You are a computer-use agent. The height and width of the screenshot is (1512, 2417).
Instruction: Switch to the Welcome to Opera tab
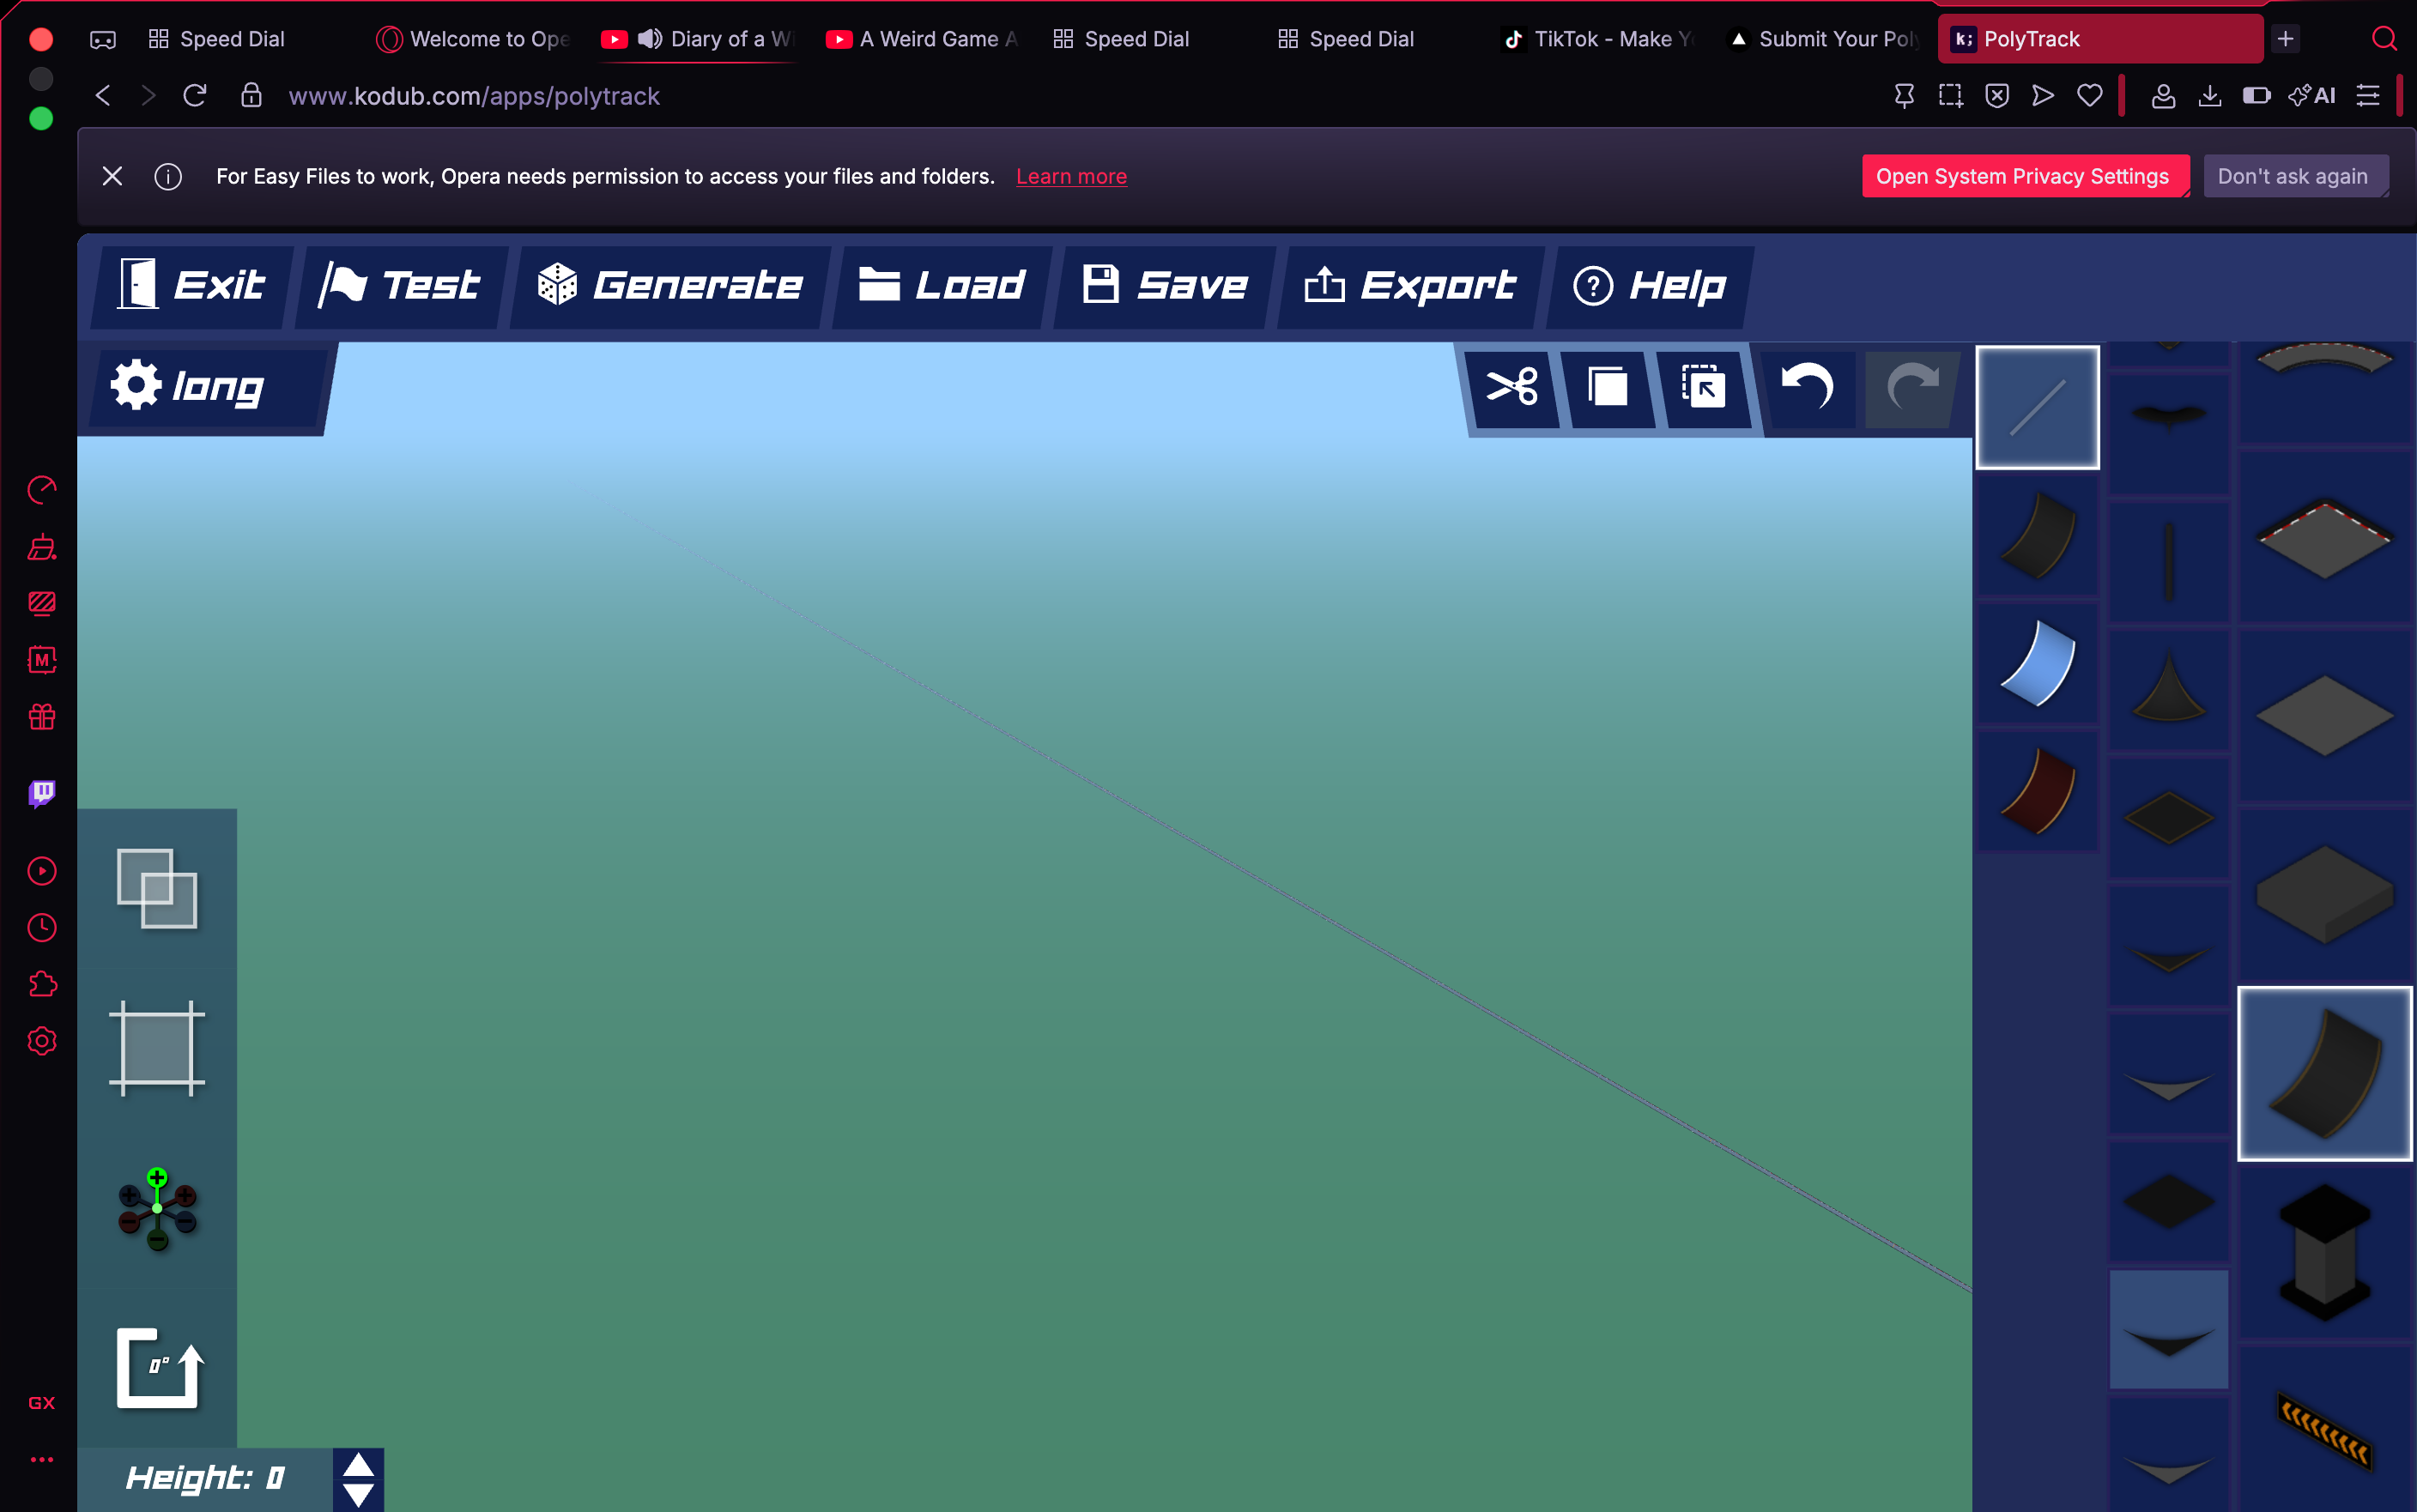click(x=474, y=39)
